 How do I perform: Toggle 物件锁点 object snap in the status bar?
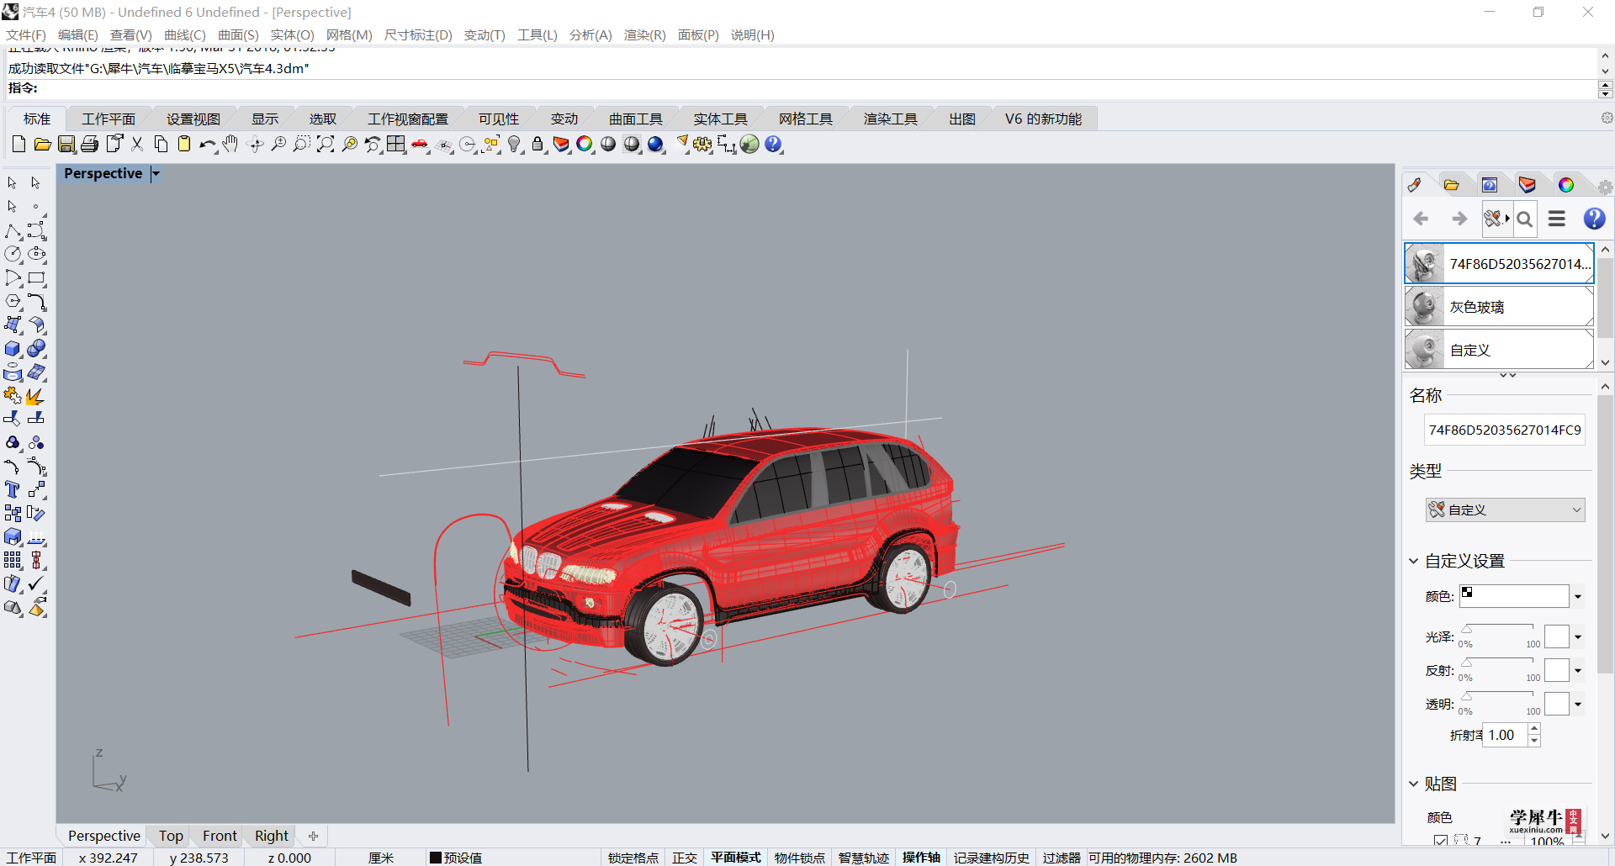click(799, 858)
